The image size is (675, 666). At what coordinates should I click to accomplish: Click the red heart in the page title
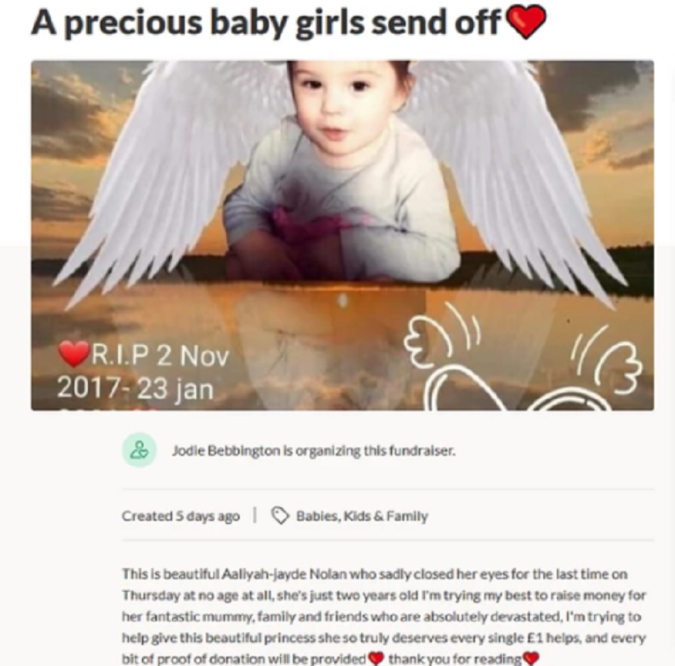pyautogui.click(x=527, y=23)
